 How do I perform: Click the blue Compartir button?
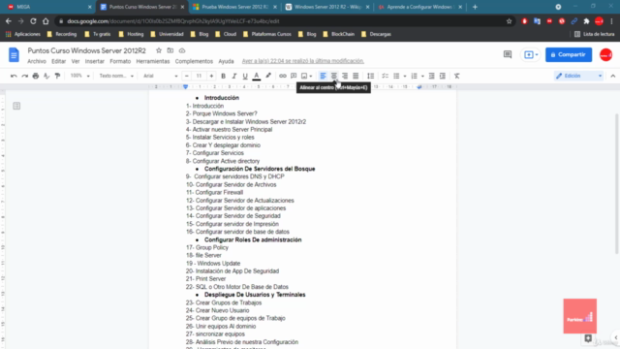pyautogui.click(x=569, y=54)
